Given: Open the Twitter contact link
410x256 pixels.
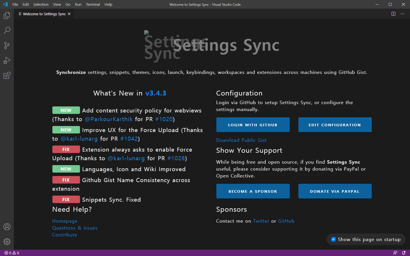Looking at the screenshot, I should (261, 221).
